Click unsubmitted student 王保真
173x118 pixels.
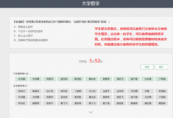click(120, 91)
